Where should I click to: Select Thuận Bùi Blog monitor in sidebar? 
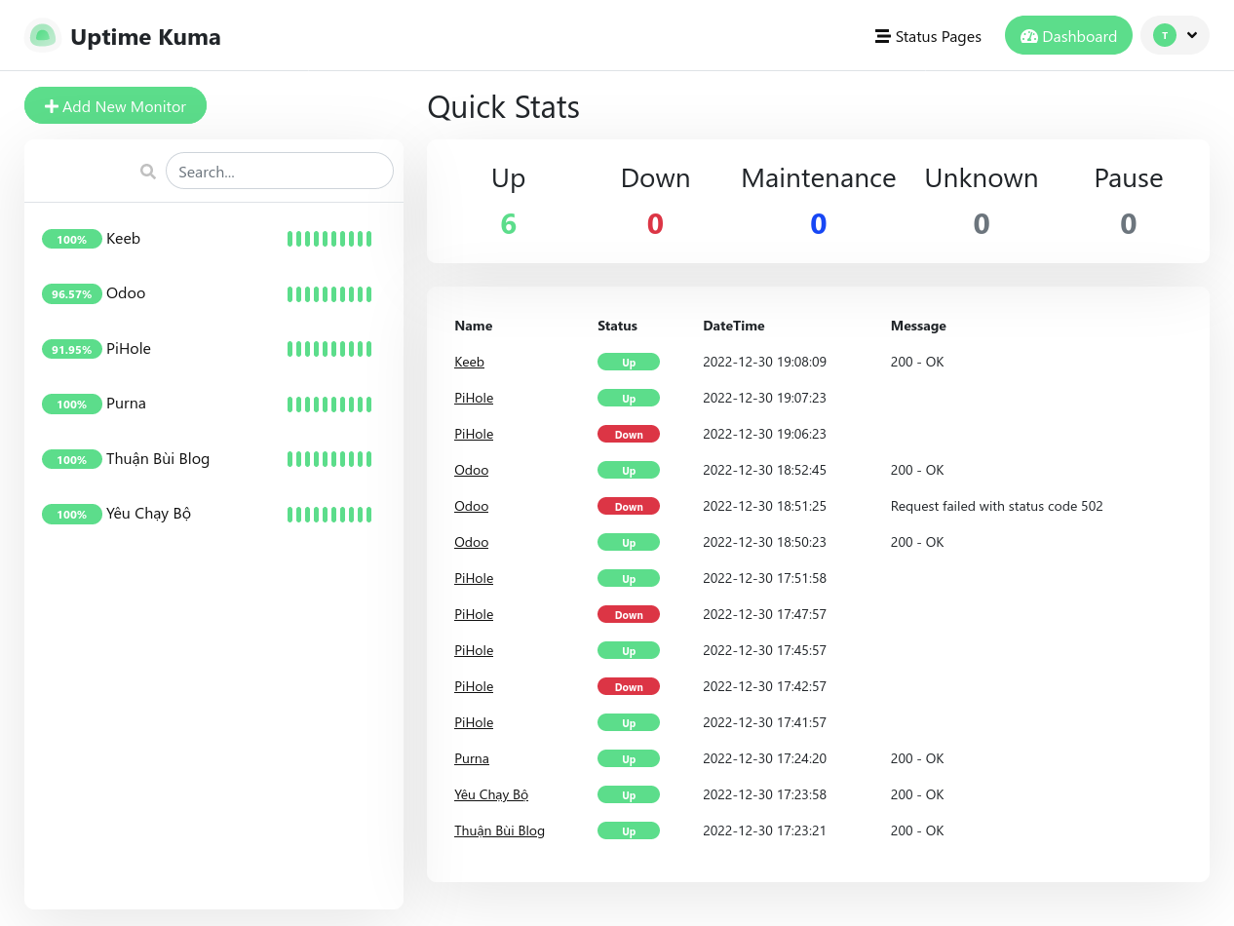pyautogui.click(x=157, y=459)
